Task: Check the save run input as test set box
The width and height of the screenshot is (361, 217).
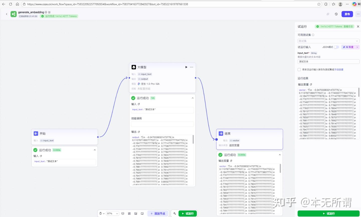Action: coord(299,70)
